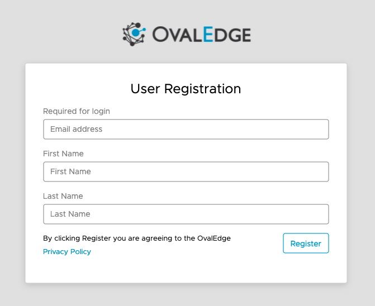Click the OvalEdge wordmark text in header
This screenshot has width=375, height=306.
click(202, 35)
